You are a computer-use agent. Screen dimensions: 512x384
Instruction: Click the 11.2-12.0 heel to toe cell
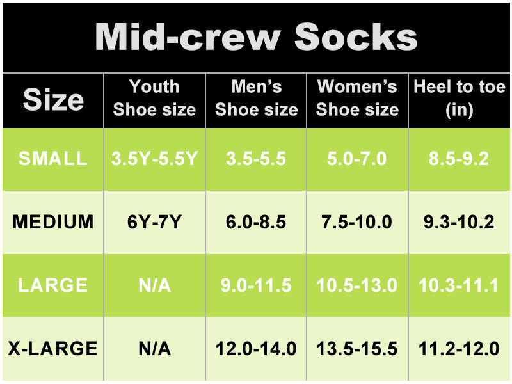coord(460,349)
